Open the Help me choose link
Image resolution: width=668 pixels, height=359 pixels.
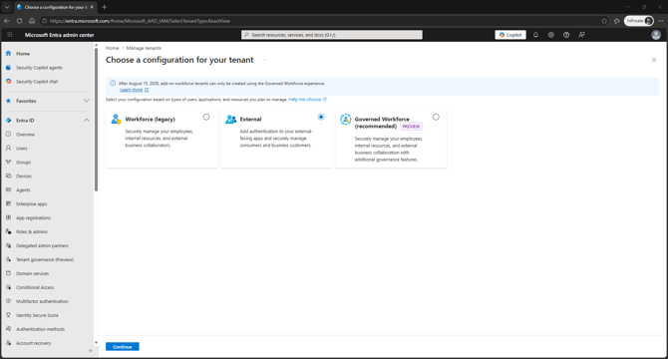(305, 100)
